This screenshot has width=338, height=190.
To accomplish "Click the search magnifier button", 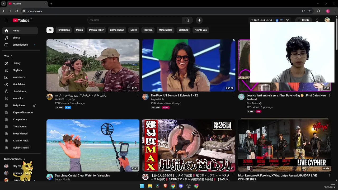I will (187, 20).
